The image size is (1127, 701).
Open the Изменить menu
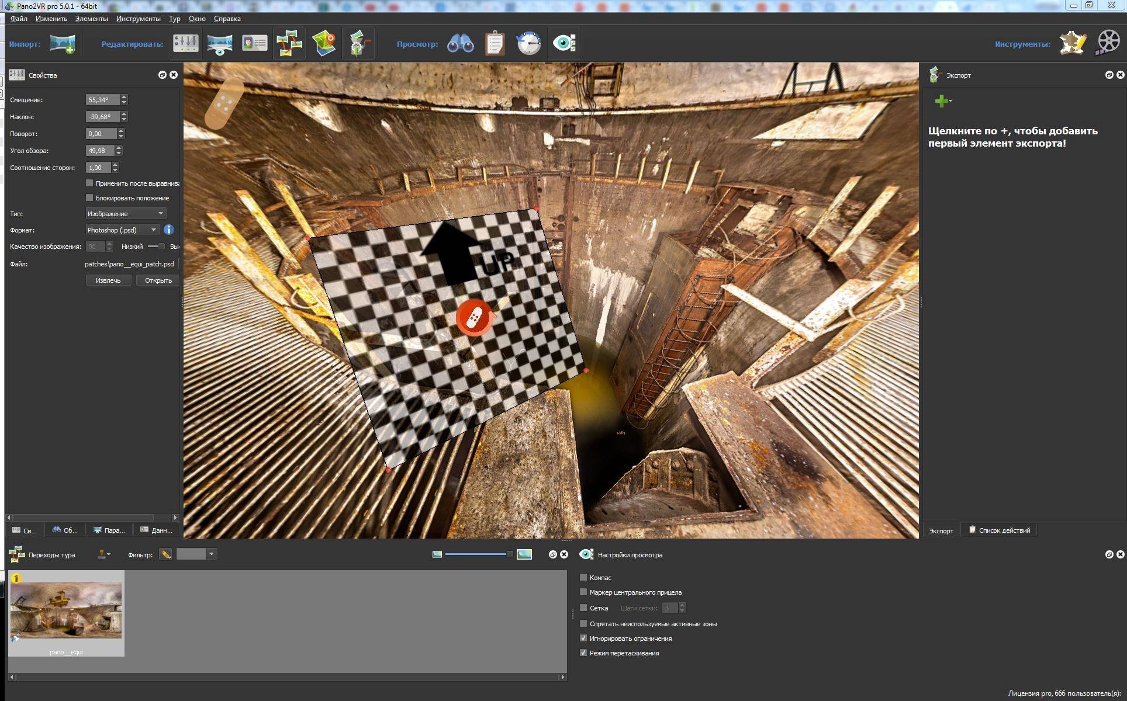[51, 19]
